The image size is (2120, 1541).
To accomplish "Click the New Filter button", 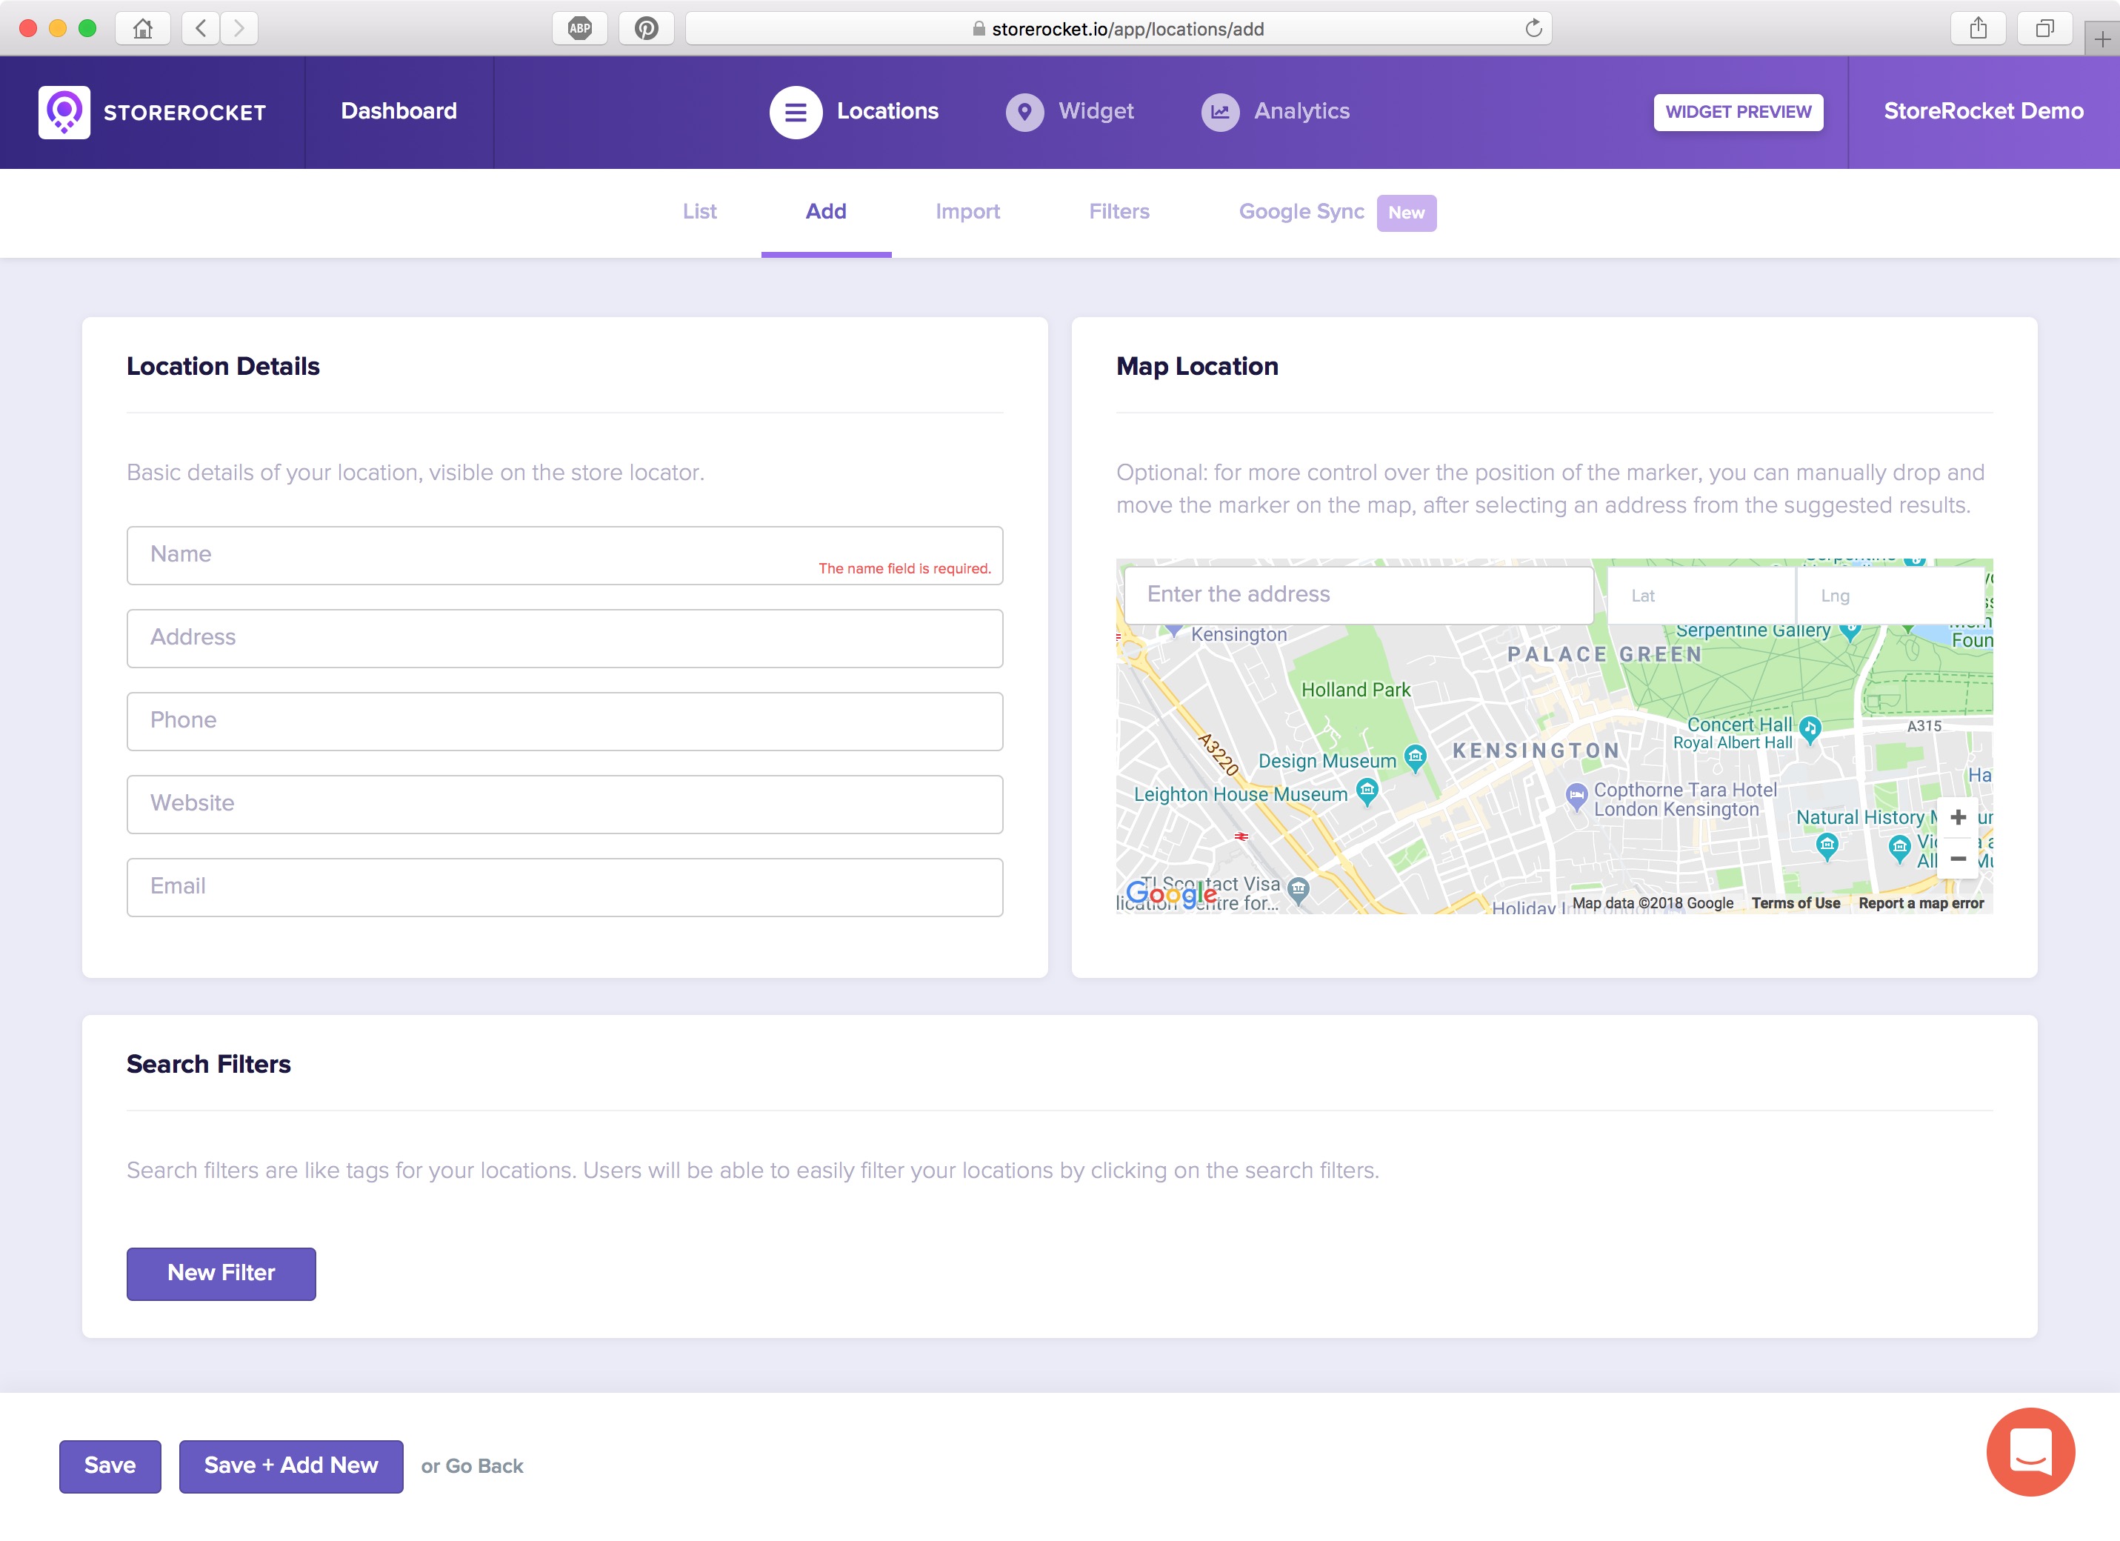I will click(x=221, y=1271).
